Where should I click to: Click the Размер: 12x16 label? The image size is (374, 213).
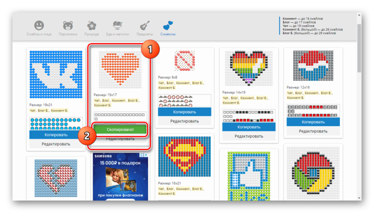[298, 87]
